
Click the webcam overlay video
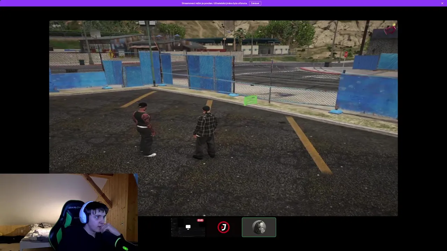(x=69, y=212)
